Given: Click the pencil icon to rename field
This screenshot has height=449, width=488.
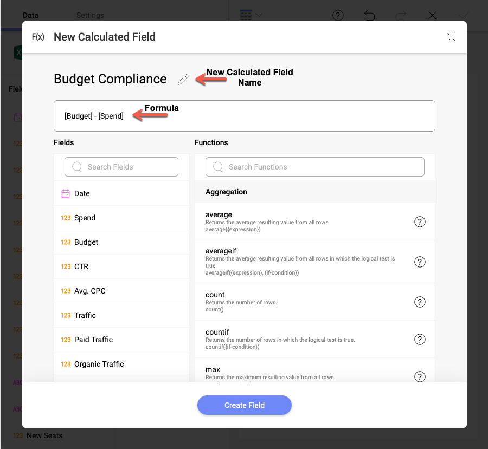Looking at the screenshot, I should 183,80.
